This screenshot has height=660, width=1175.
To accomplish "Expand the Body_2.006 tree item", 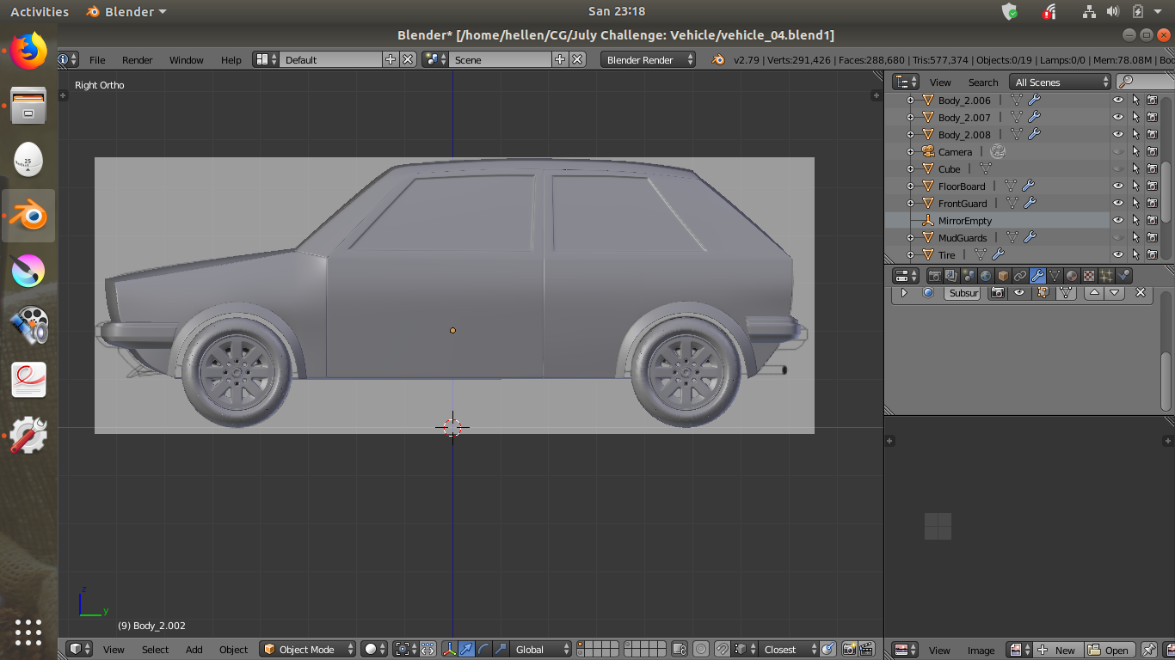I will pos(910,101).
